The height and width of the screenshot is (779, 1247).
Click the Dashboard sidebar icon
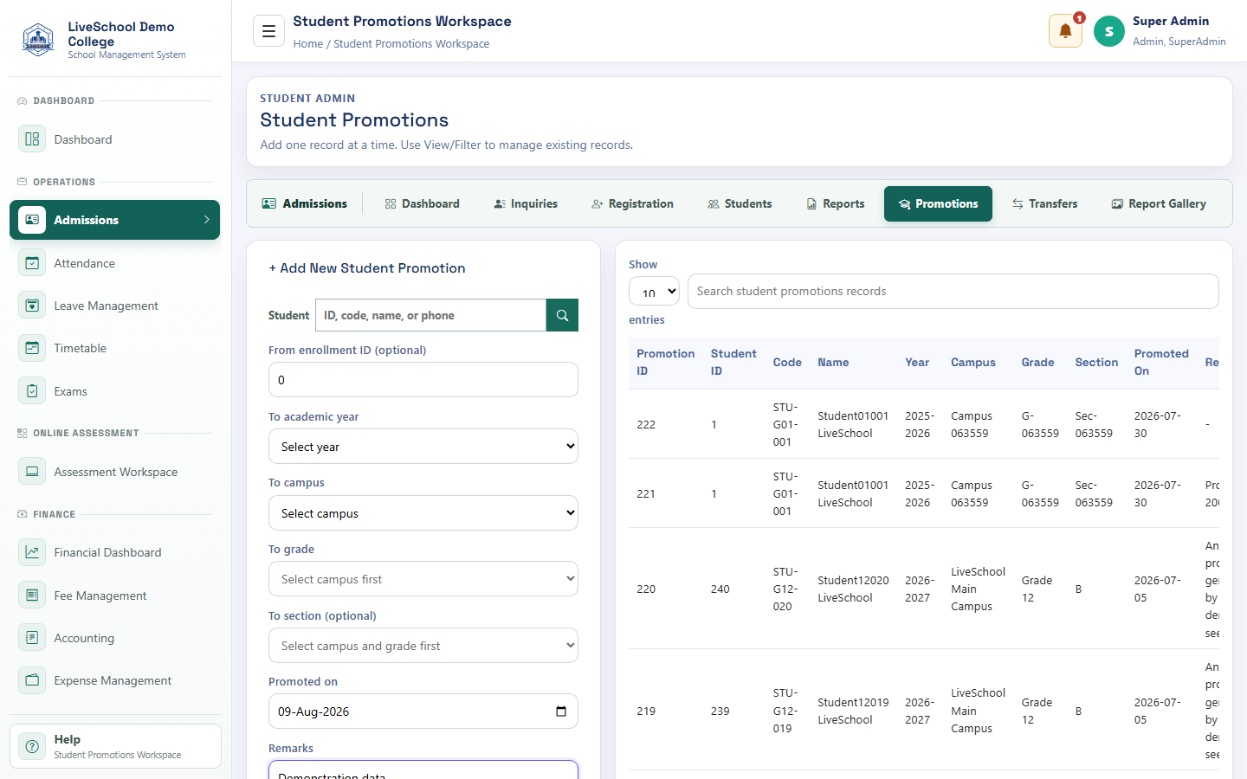[x=32, y=139]
